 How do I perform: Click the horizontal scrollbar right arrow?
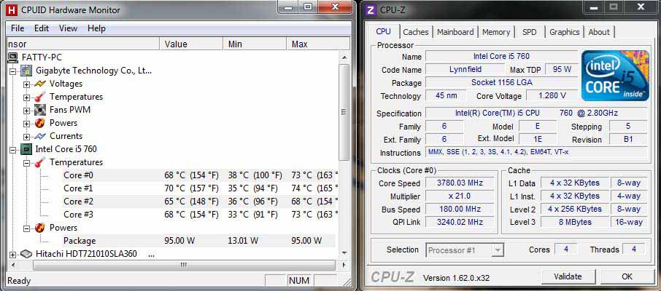(344, 266)
